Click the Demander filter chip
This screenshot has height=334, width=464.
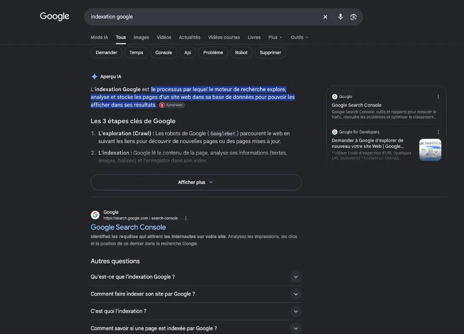pos(106,52)
